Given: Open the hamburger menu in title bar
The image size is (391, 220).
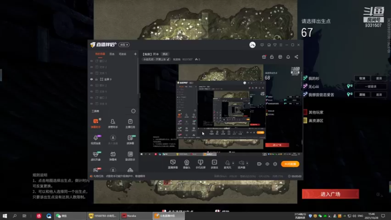Looking at the screenshot, I should pos(281,45).
